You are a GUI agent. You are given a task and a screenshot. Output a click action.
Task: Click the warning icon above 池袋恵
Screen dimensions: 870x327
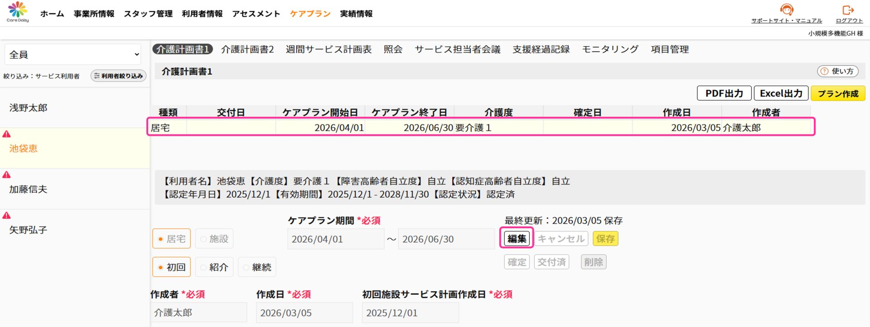7,134
